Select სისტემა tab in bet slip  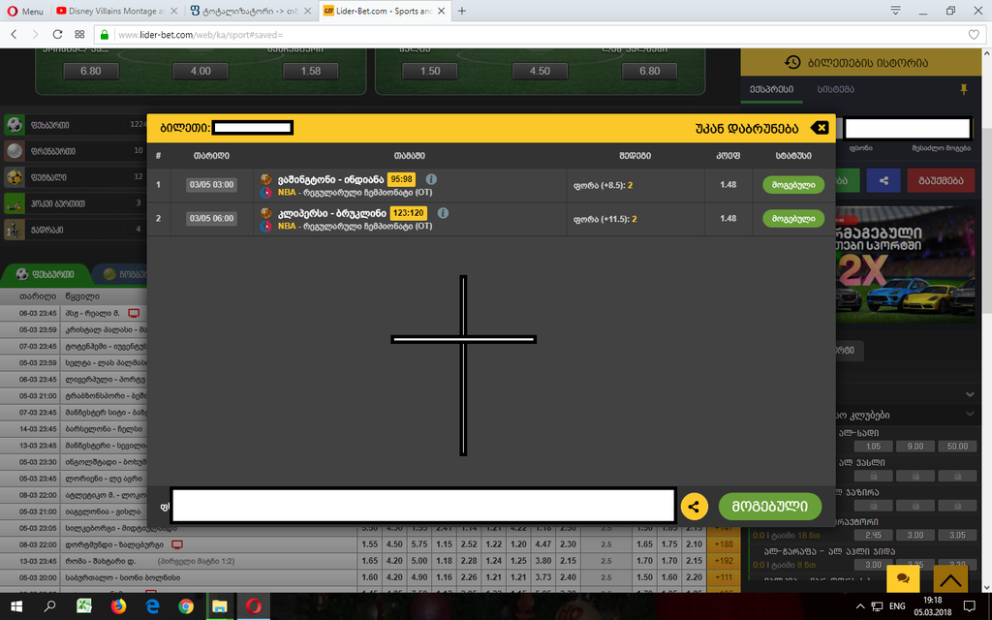tap(835, 89)
